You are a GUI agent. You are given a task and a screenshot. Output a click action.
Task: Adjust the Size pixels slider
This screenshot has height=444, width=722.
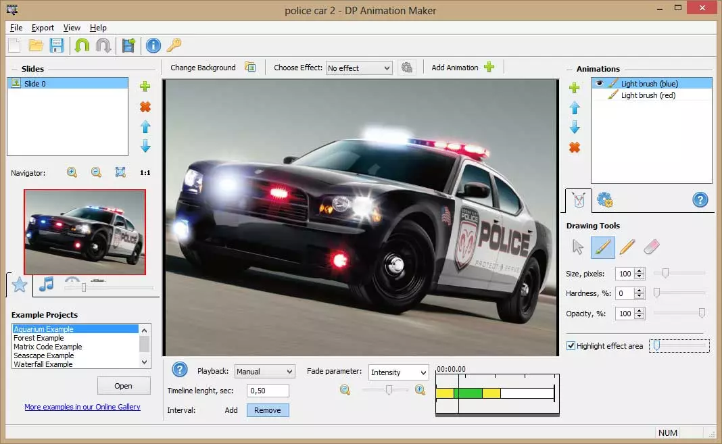click(x=665, y=273)
